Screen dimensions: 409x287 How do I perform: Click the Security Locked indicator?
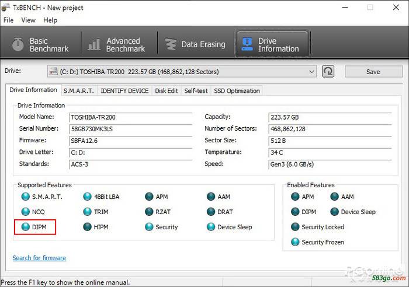295,227
